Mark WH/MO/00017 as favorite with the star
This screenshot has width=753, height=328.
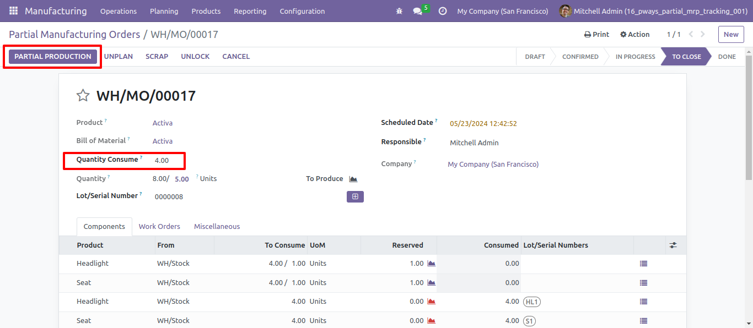(x=83, y=96)
